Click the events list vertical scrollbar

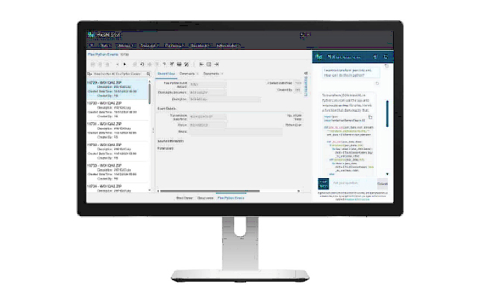(150, 94)
